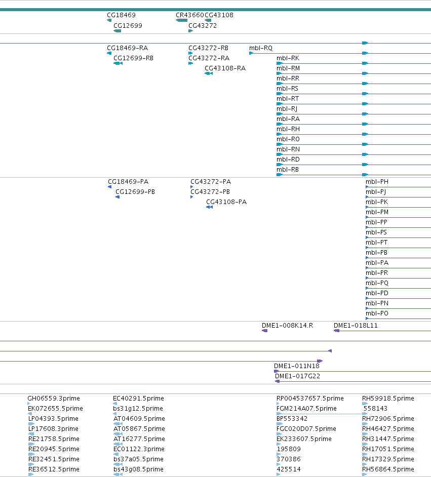Select EST AT04609.5prime
Screen dimensions: 431x477
[139, 419]
